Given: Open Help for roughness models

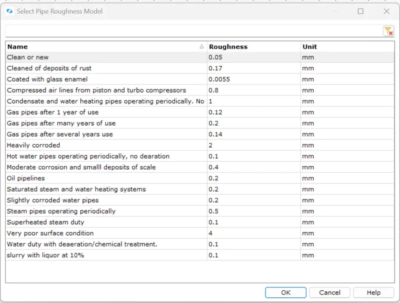Looking at the screenshot, I should tap(373, 292).
